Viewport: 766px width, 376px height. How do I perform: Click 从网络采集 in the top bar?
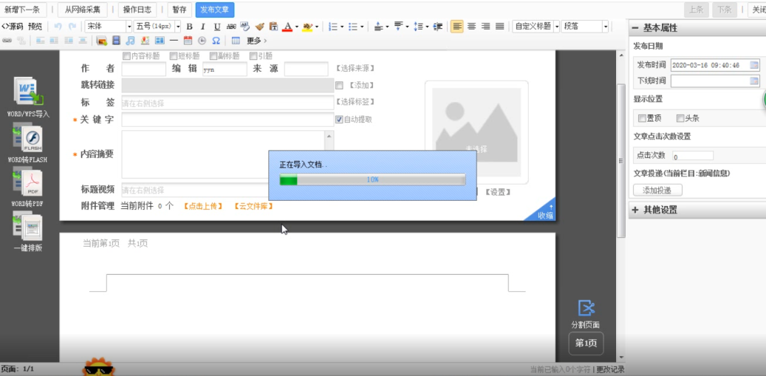pos(83,10)
